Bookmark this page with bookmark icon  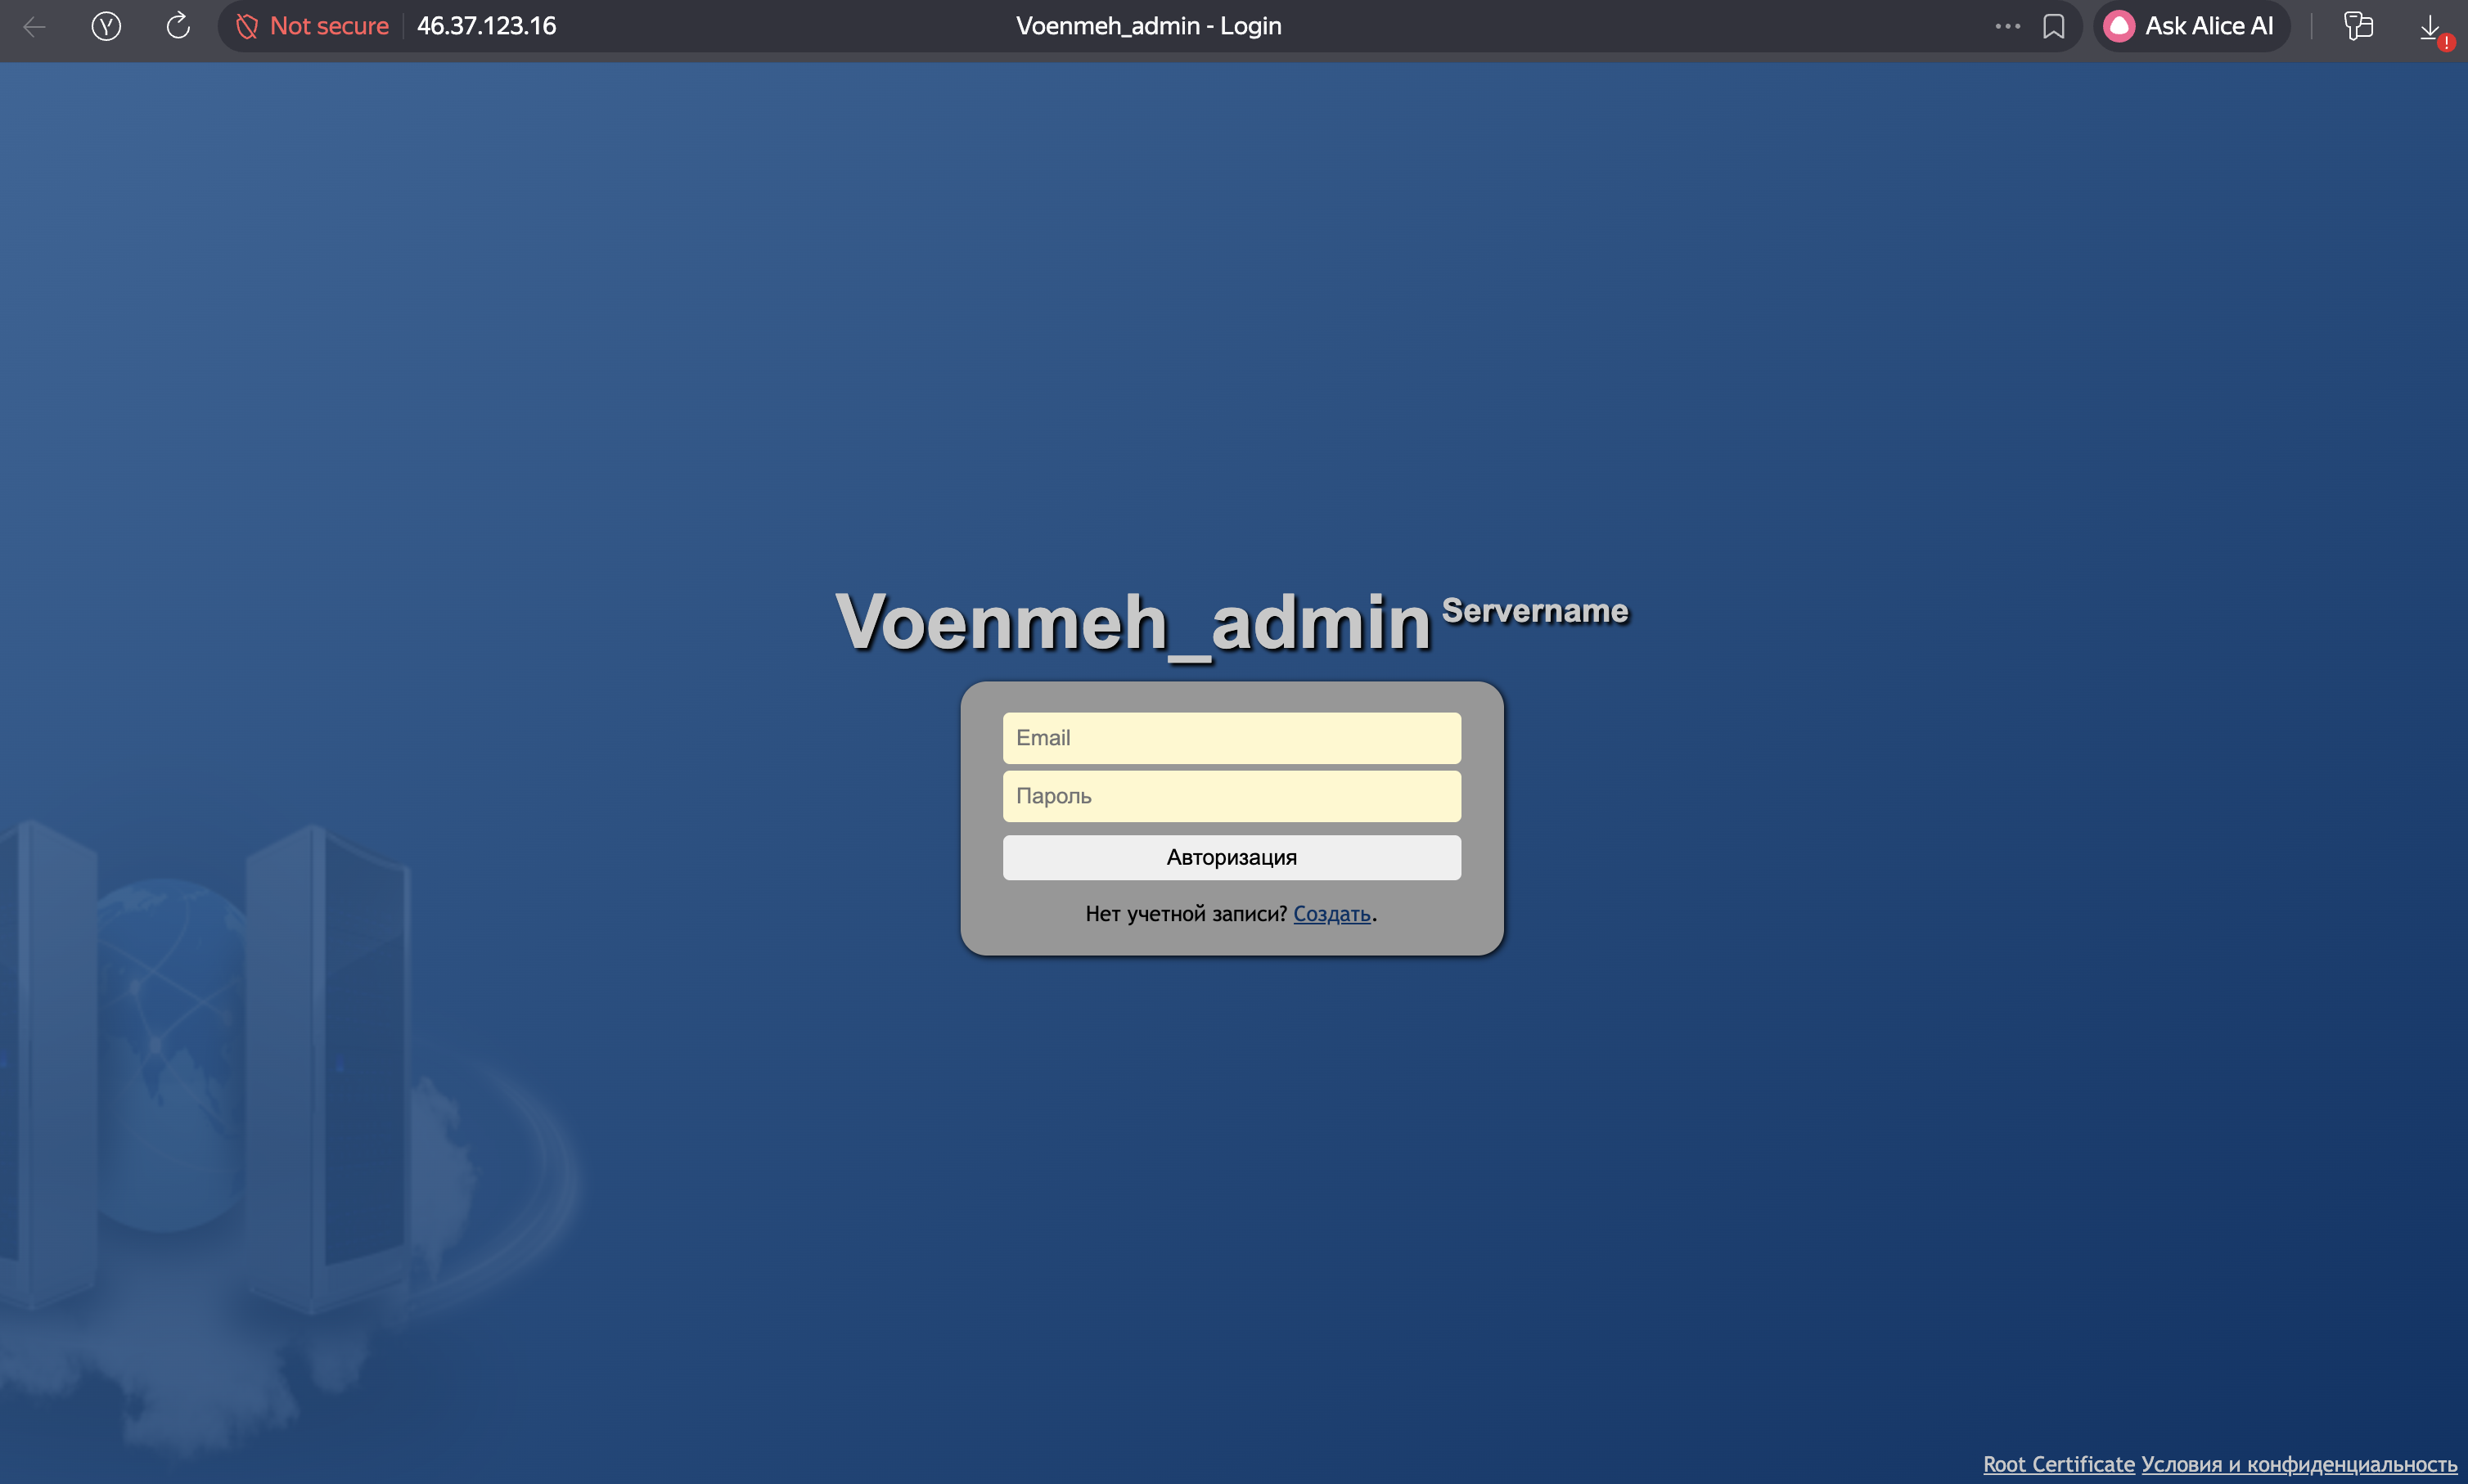click(x=2053, y=27)
